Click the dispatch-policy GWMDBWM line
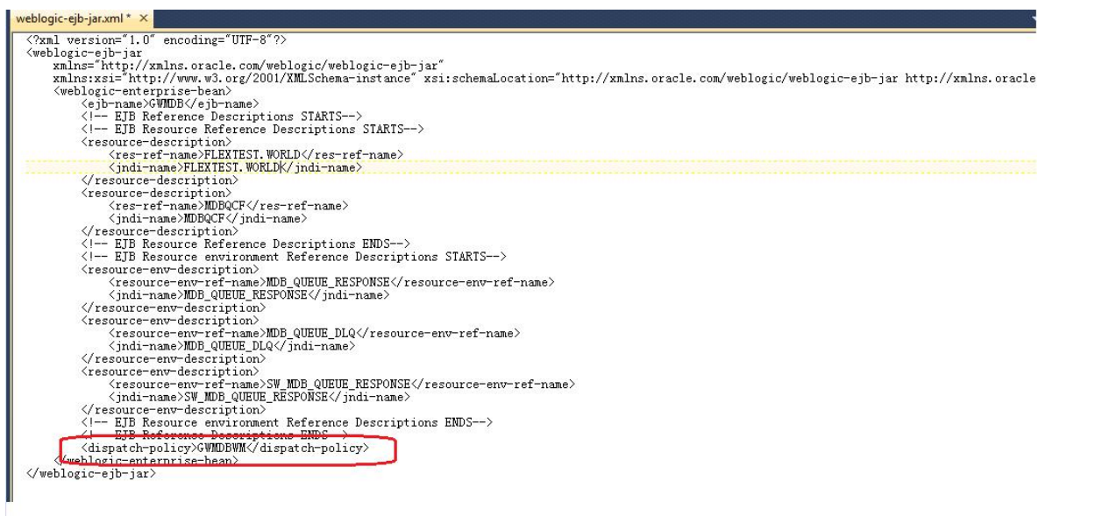The image size is (1095, 516). [x=225, y=448]
